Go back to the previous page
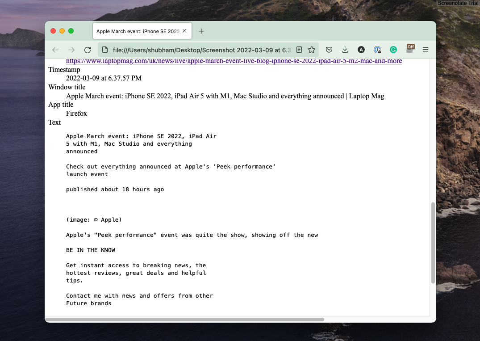This screenshot has height=341, width=480. 55,50
